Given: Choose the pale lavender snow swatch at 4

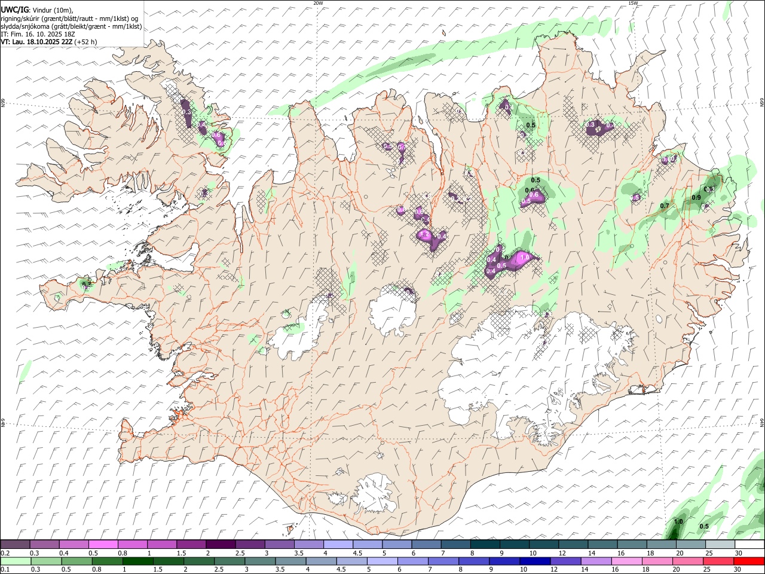Looking at the screenshot, I should click(338, 544).
